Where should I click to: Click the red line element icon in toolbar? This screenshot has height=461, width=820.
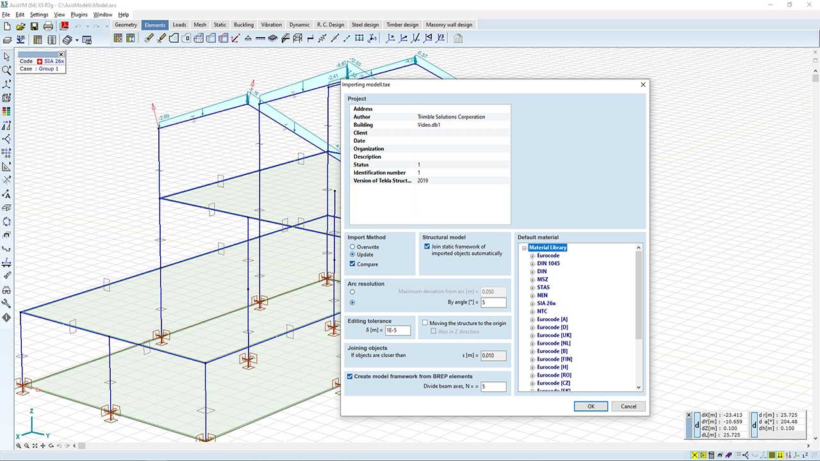(x=235, y=38)
